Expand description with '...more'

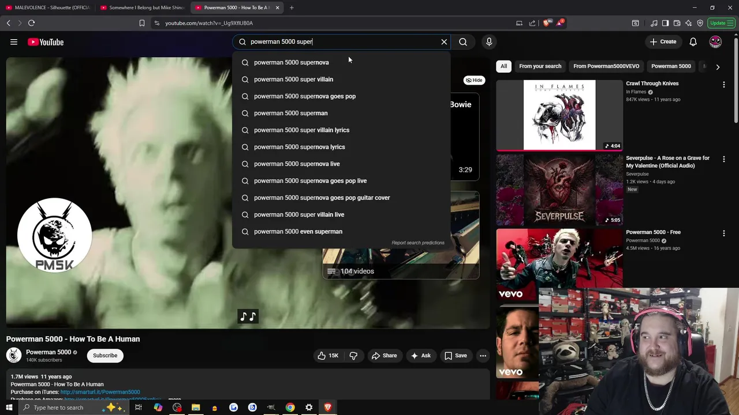point(174,399)
